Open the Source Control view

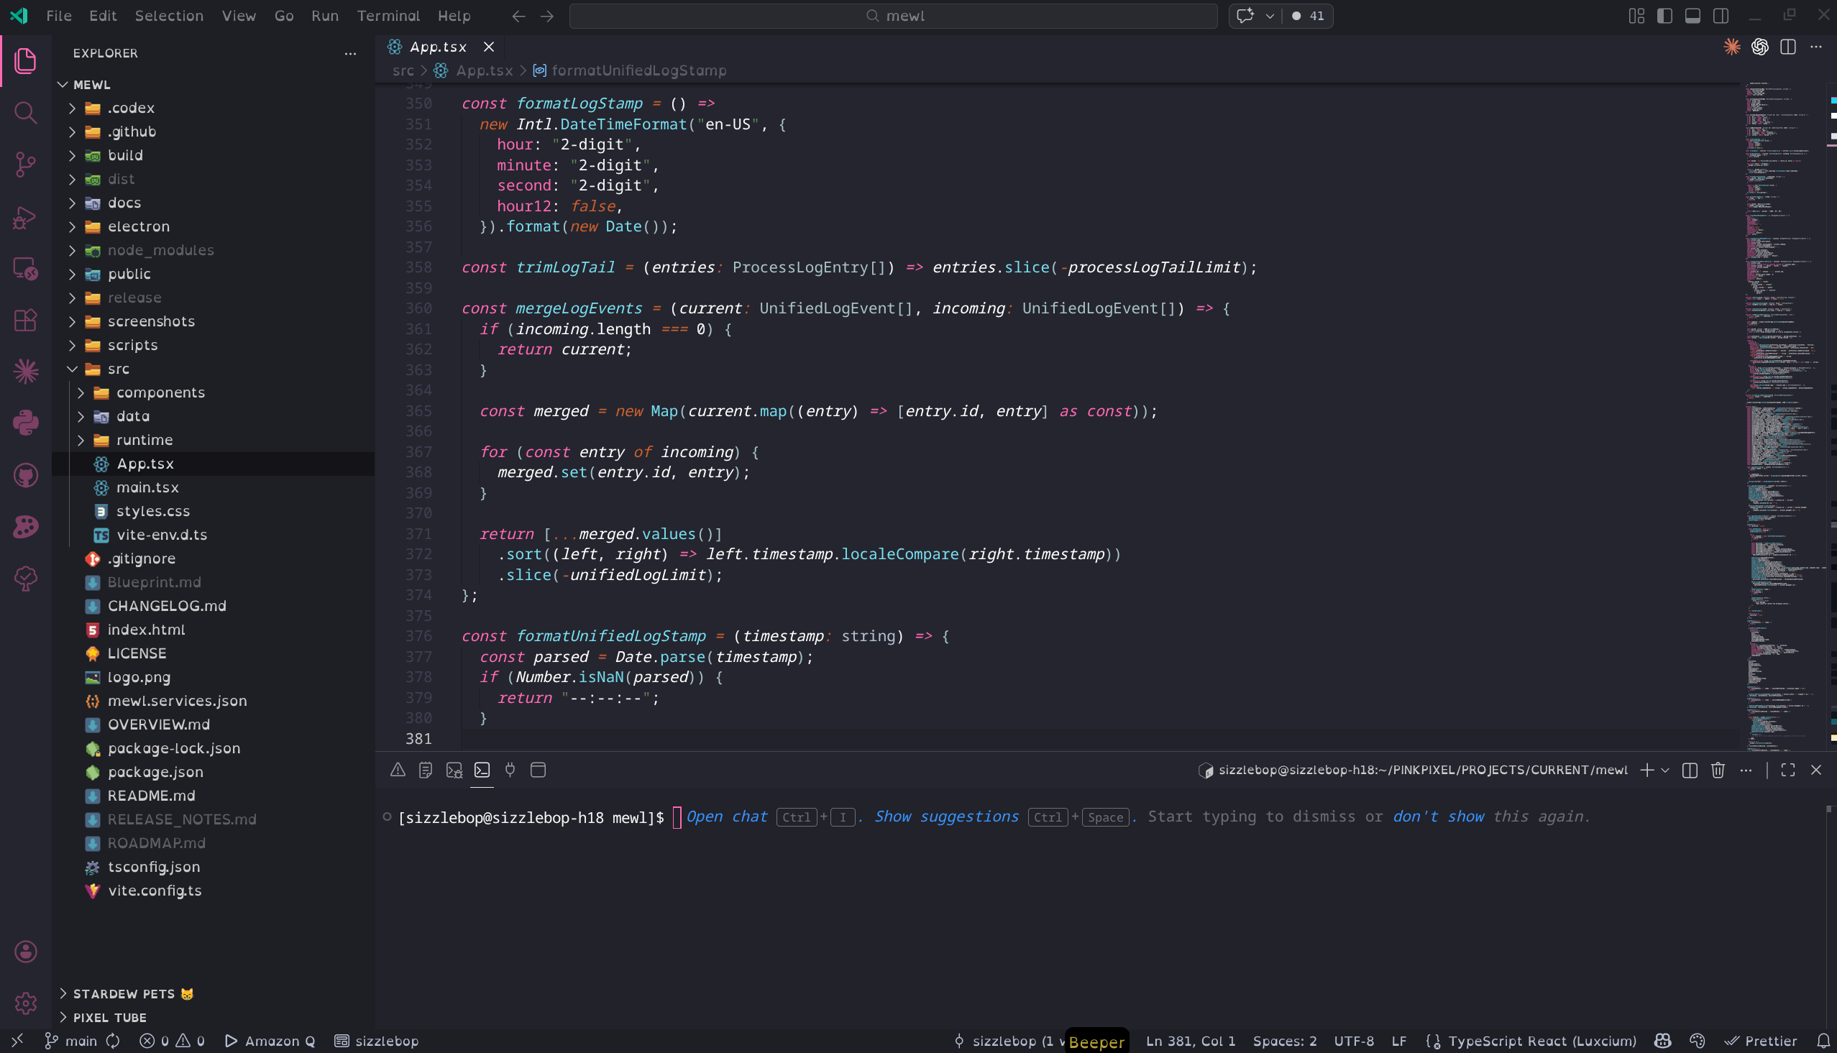(x=25, y=165)
